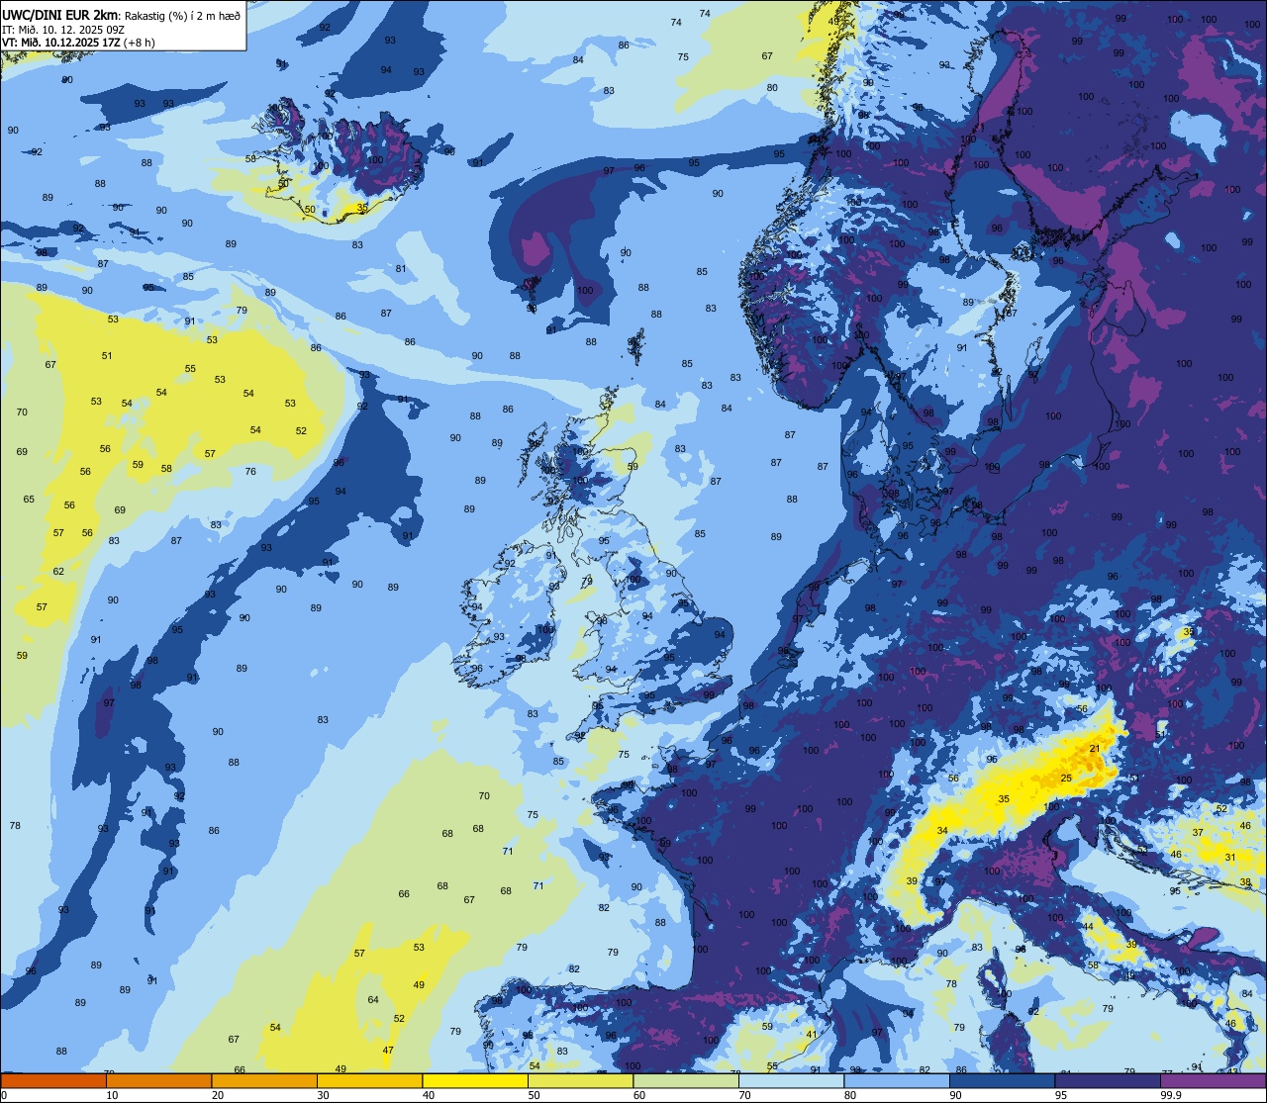1267x1103 pixels.
Task: Click the 30–40% golden legend swatch
Action: pyautogui.click(x=369, y=1080)
